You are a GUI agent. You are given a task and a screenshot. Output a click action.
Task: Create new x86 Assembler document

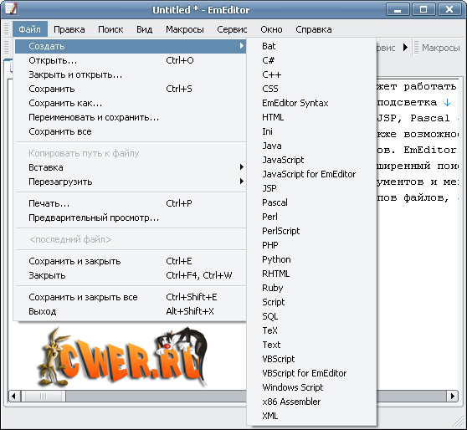311,402
